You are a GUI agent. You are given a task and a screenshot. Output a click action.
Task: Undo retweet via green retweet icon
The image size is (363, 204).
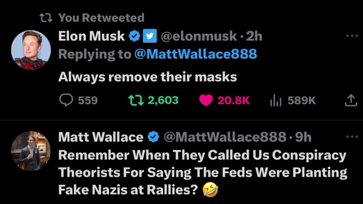[136, 100]
